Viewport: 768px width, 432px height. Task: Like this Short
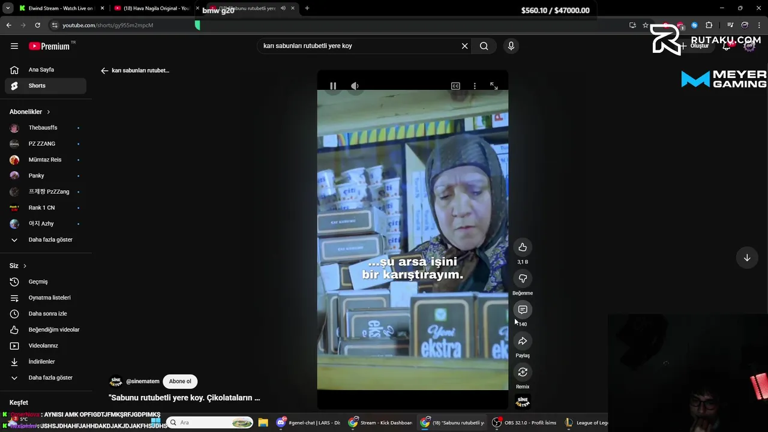pos(523,247)
